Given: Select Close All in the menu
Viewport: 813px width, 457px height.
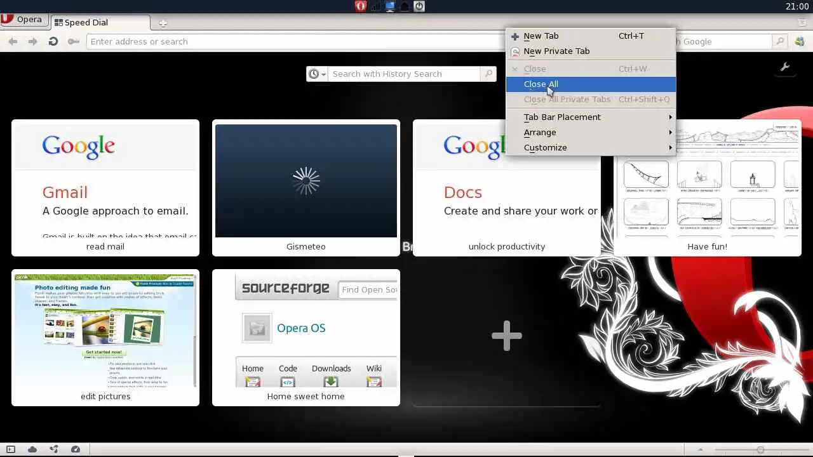Looking at the screenshot, I should (x=591, y=84).
